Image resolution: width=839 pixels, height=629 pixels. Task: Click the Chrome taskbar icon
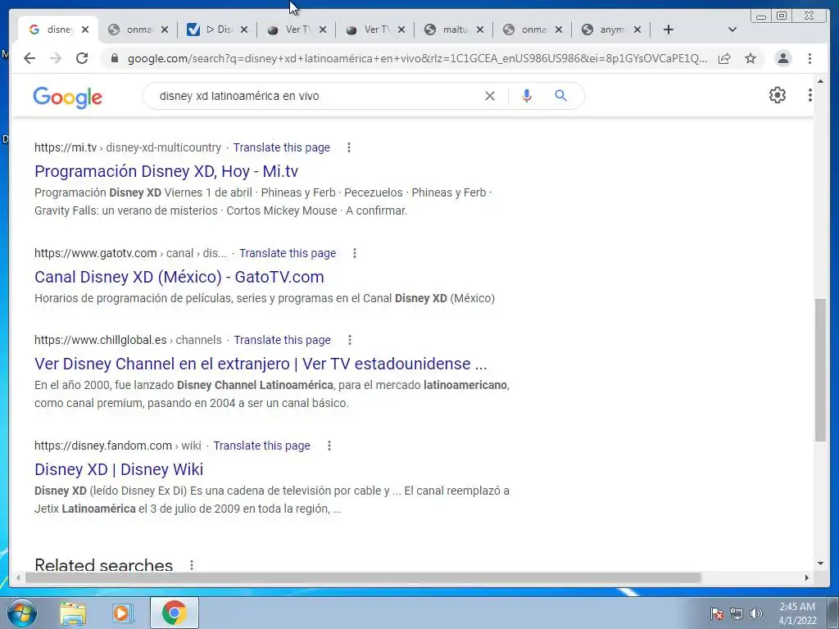point(174,613)
